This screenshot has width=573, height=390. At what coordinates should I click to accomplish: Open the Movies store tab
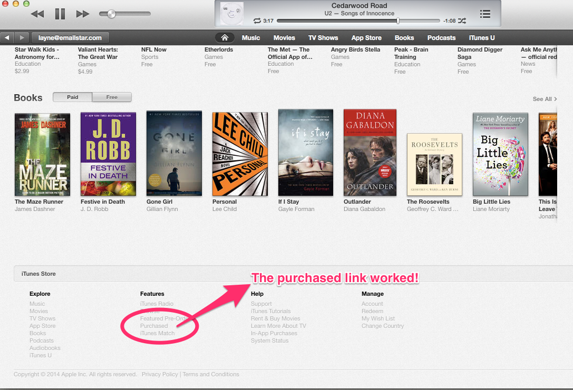[284, 37]
